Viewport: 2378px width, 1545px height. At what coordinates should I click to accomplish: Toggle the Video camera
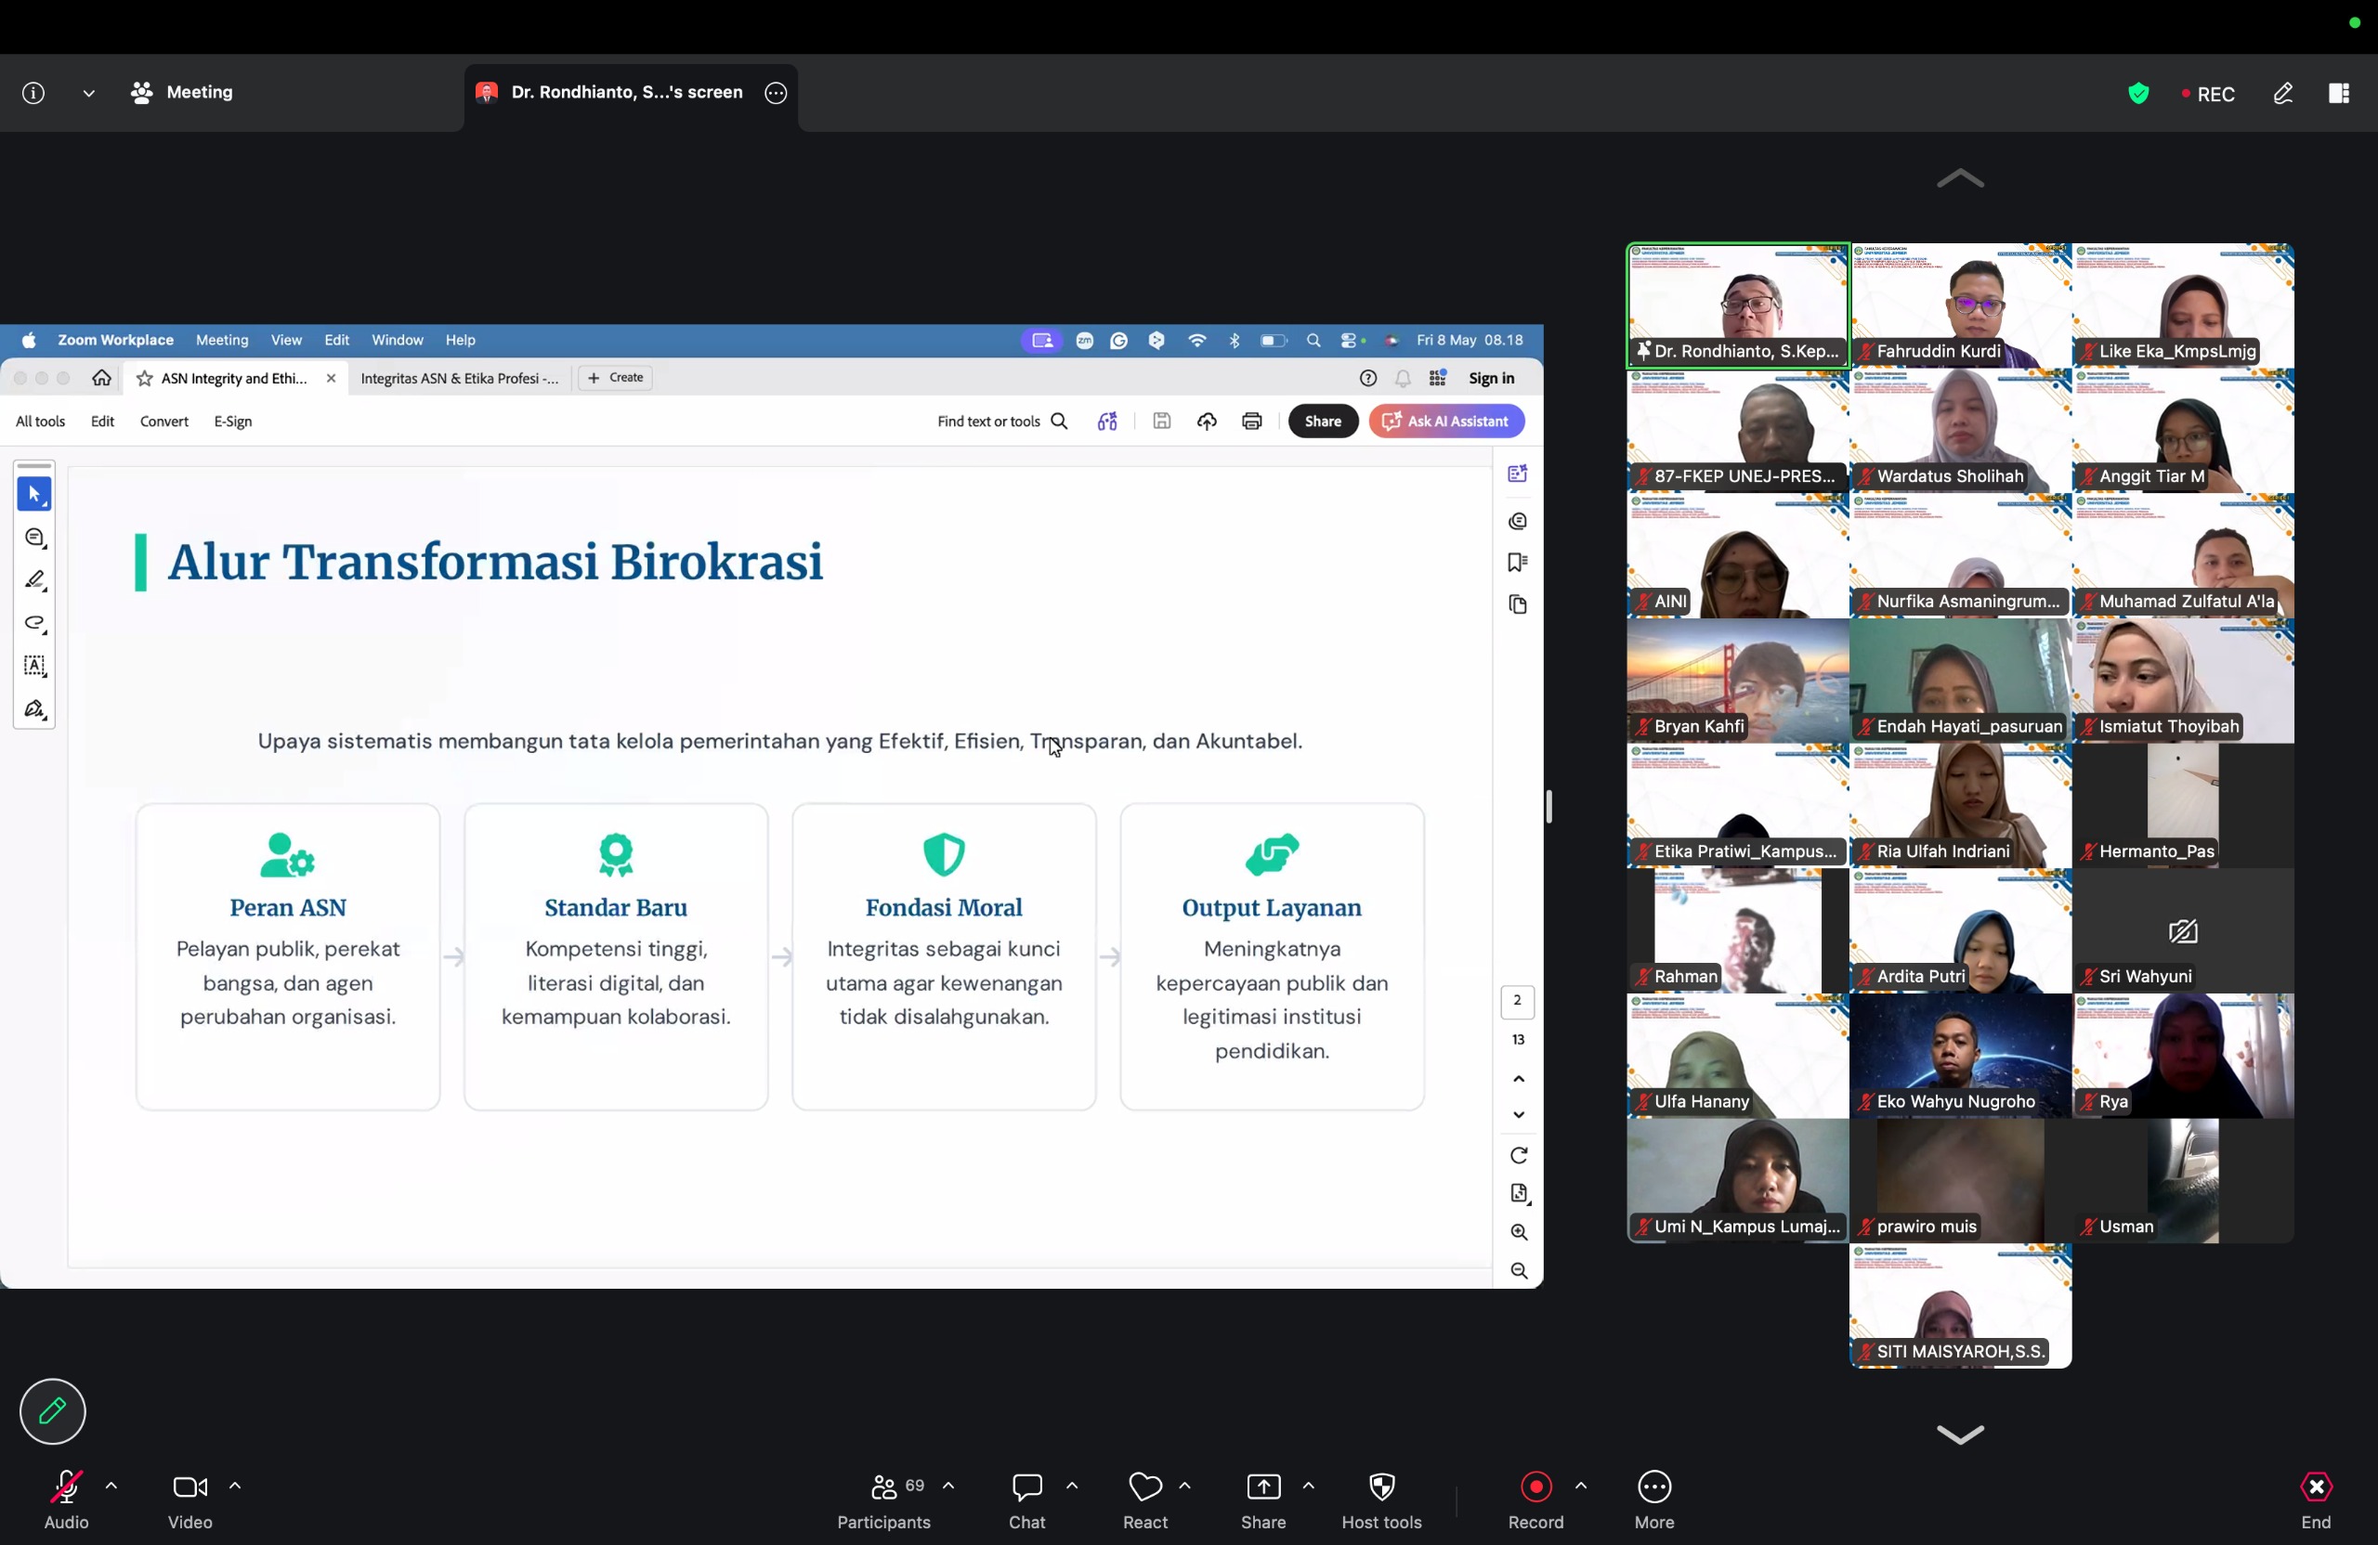pos(189,1500)
